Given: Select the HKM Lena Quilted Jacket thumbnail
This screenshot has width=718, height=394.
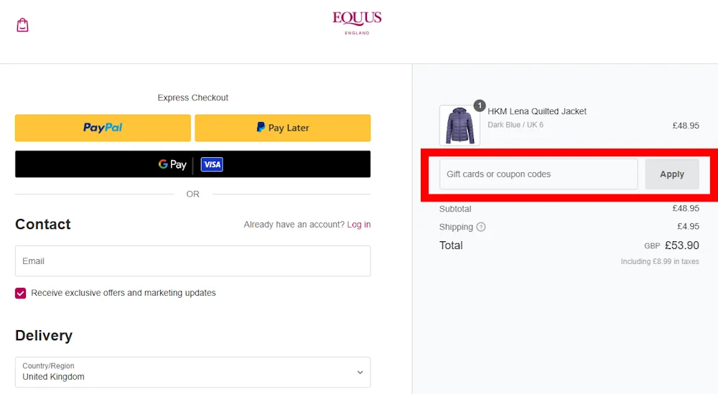Looking at the screenshot, I should pos(460,126).
